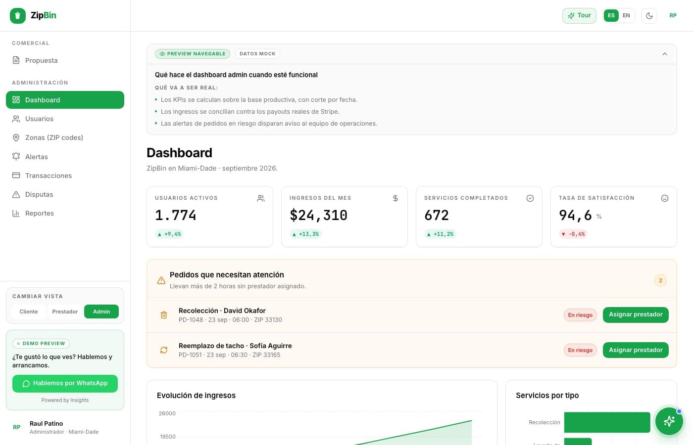
Task: Toggle dark mode with the moon icon
Action: point(649,16)
